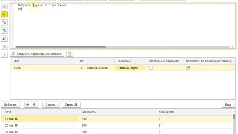Toggle Глобальный параметр checkbox for Excel
238x134 pixels.
[151, 68]
